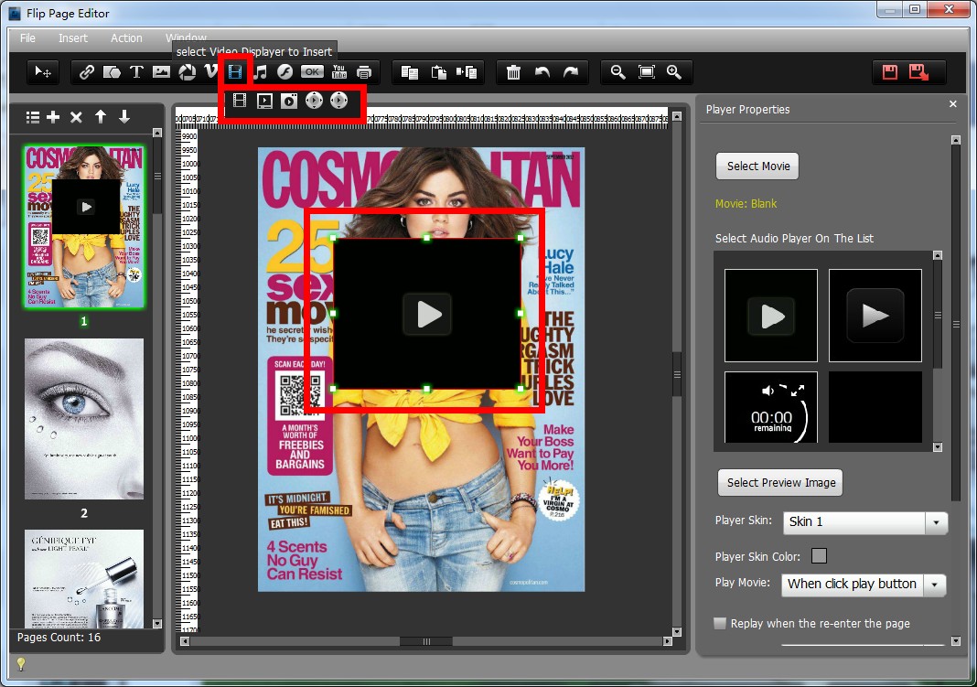Choose the blank black player style
Screen dimensions: 977x687
tap(875, 407)
